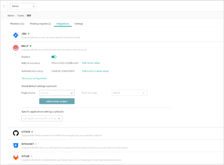Click the Add another project button
The width and height of the screenshot is (224, 165).
[x=57, y=101]
